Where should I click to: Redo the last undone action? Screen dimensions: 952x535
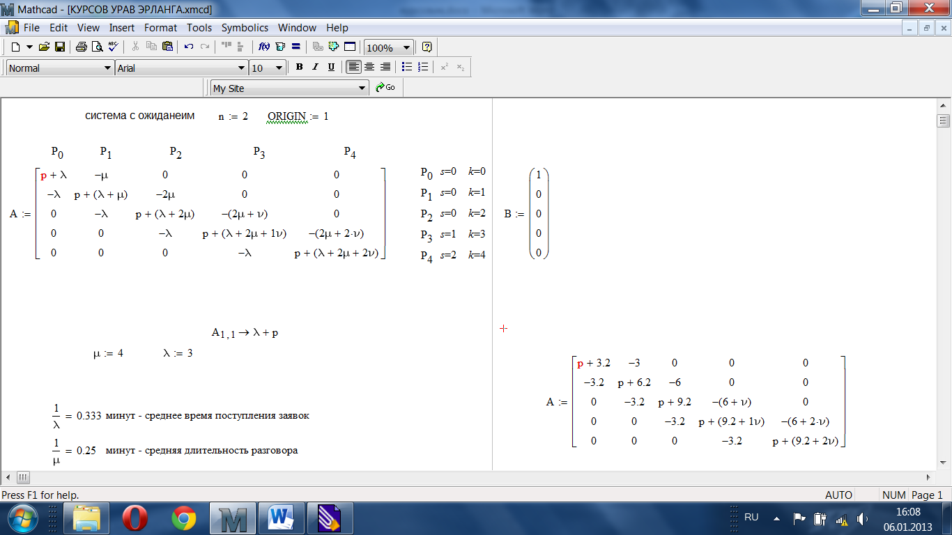click(205, 47)
